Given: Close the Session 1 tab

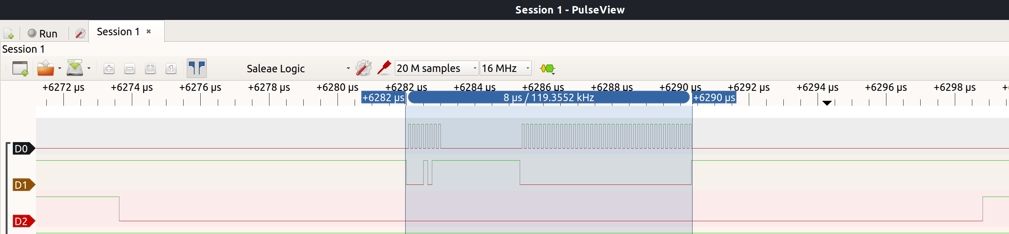Looking at the screenshot, I should click(x=148, y=31).
